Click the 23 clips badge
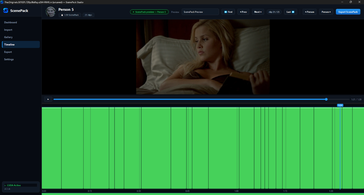This screenshot has height=195, width=364. pyautogui.click(x=88, y=15)
